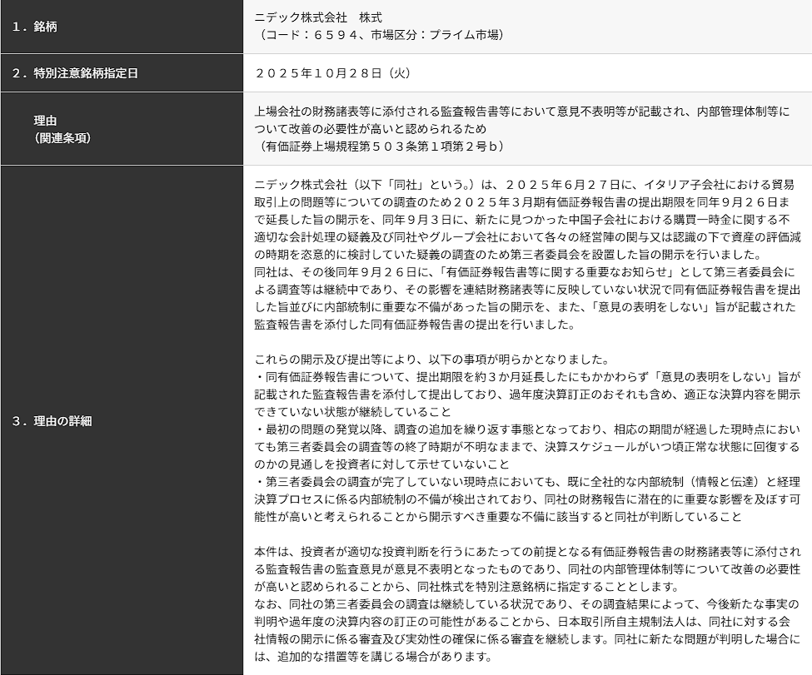Screen dimensions: 812x675
Task: Click the bullet starting '・第三者委員会の調査が完了していない'
Action: [x=527, y=482]
